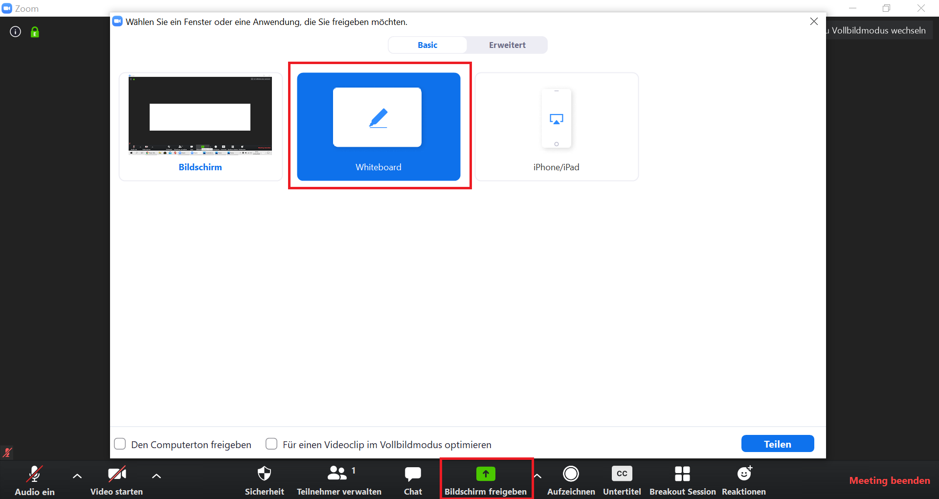Click the Aufzeichnen record icon
The height and width of the screenshot is (499, 939).
tap(571, 474)
